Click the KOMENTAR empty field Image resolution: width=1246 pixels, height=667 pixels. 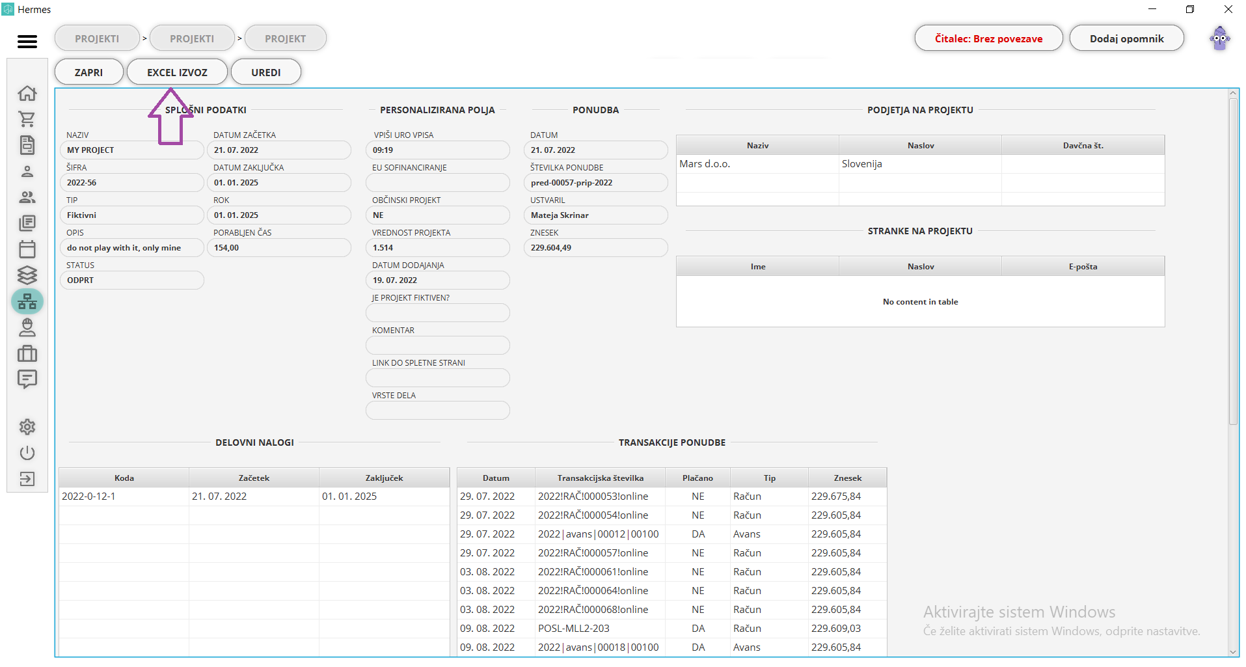(438, 346)
